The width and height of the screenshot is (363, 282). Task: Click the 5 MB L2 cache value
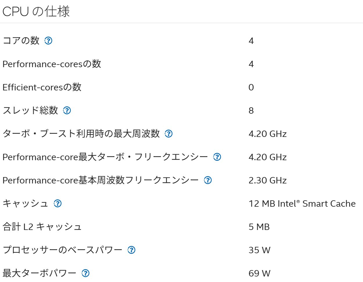[x=258, y=227]
